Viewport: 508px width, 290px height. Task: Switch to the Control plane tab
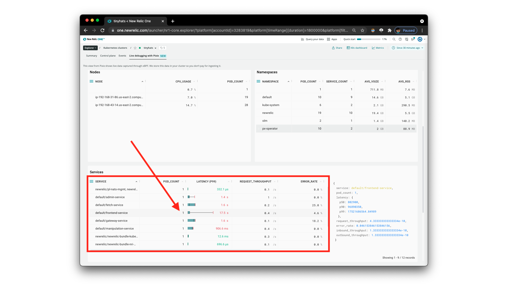tap(108, 56)
